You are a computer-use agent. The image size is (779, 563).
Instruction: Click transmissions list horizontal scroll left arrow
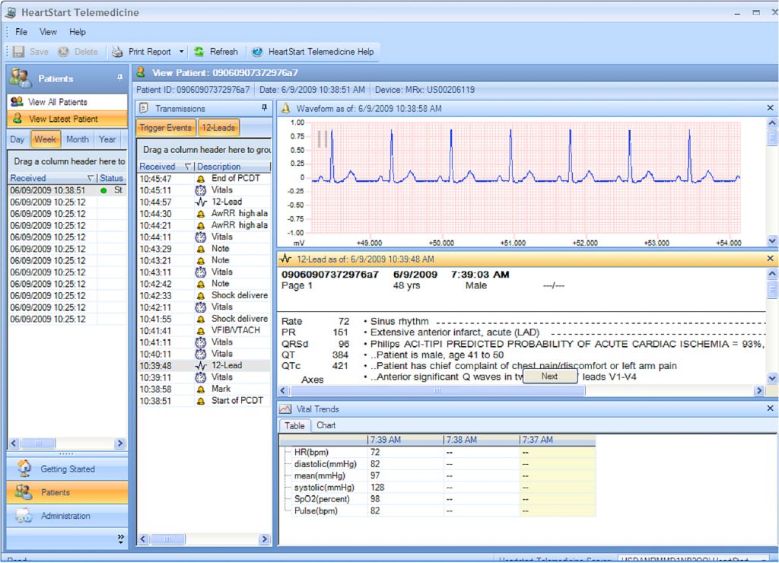(143, 539)
